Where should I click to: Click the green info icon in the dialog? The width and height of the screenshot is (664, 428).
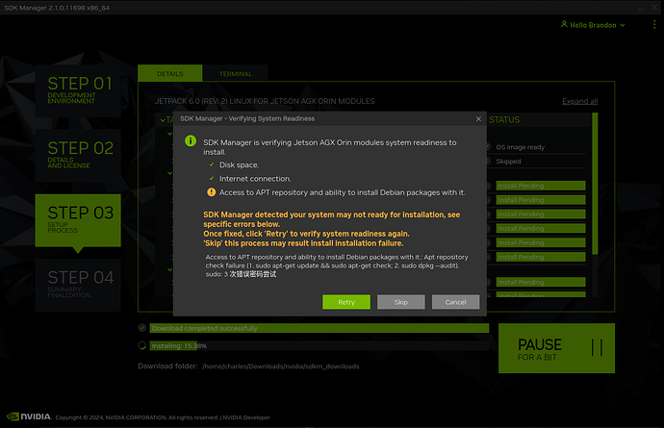(x=191, y=141)
